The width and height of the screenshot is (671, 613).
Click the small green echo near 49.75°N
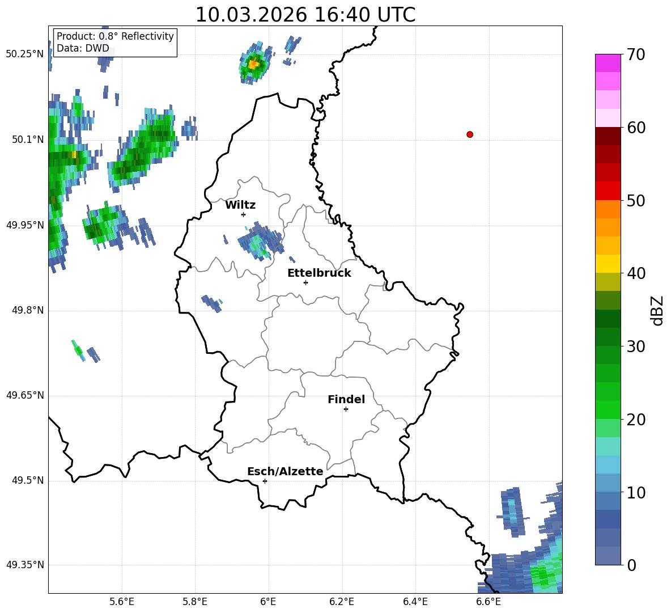point(78,350)
